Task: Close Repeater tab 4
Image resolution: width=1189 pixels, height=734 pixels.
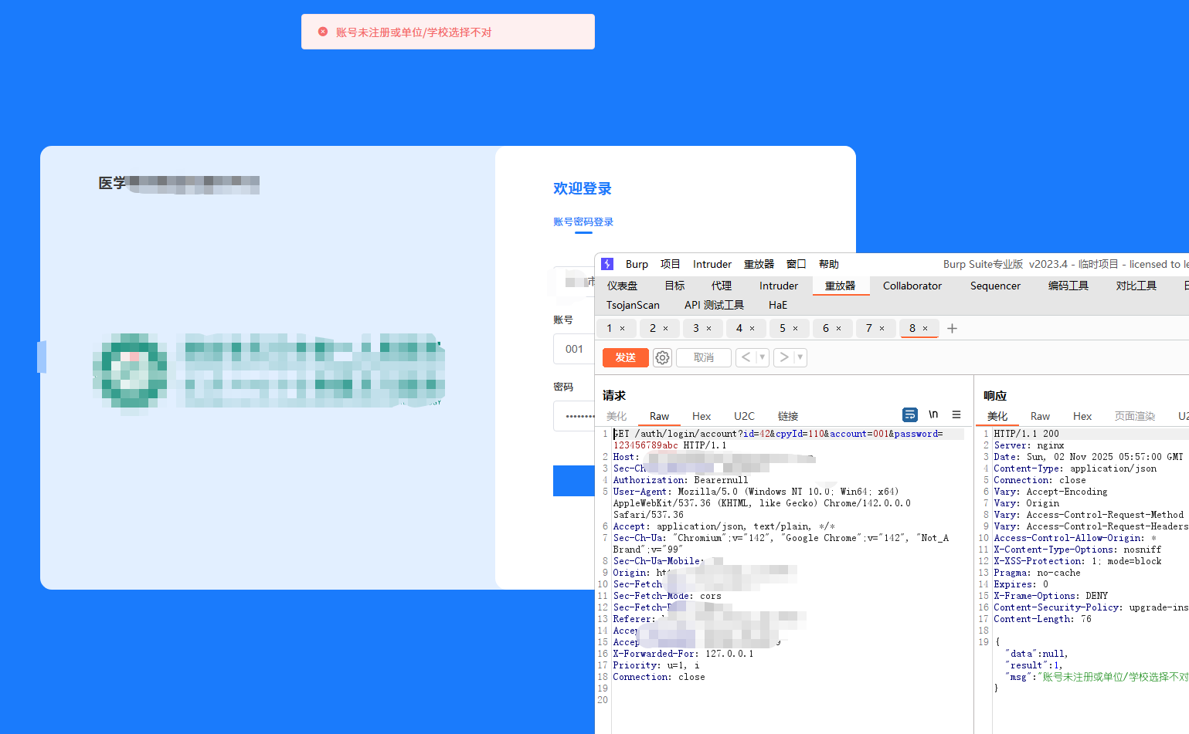Action: pyautogui.click(x=752, y=329)
